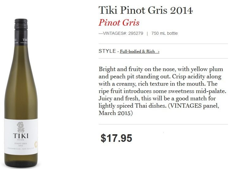Click the TIKI brand name on bottle label

(21, 136)
